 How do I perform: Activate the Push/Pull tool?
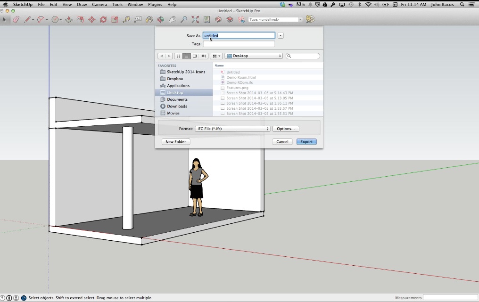(x=69, y=19)
